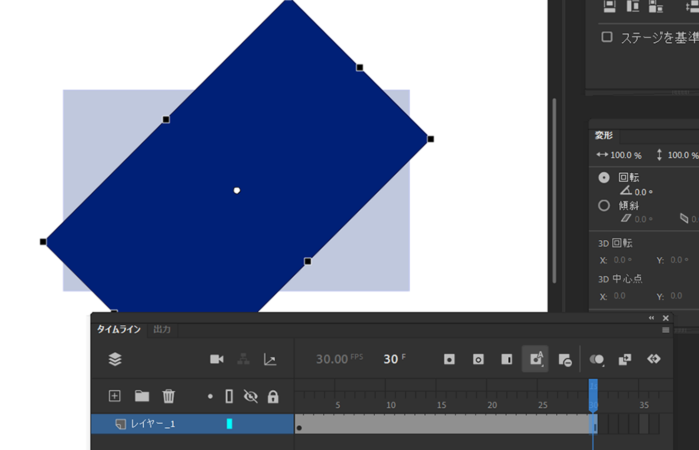
Task: Click the insert blank keyframe icon
Action: click(478, 359)
